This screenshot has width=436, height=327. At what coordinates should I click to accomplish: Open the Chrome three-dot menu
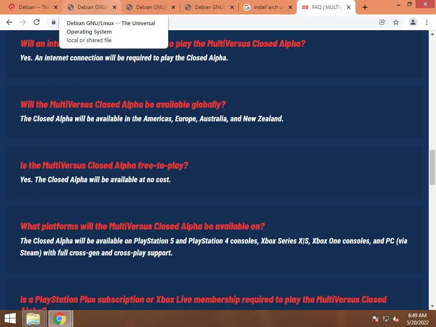(427, 22)
